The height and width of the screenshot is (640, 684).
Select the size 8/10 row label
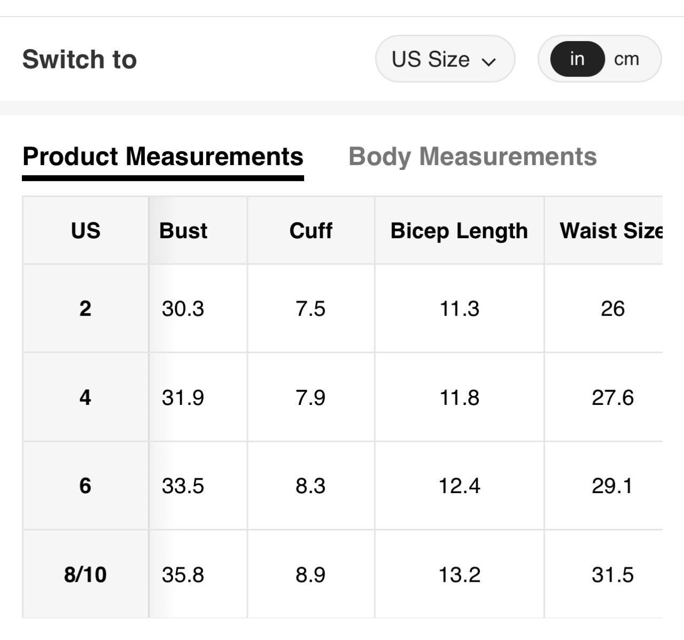coord(85,574)
